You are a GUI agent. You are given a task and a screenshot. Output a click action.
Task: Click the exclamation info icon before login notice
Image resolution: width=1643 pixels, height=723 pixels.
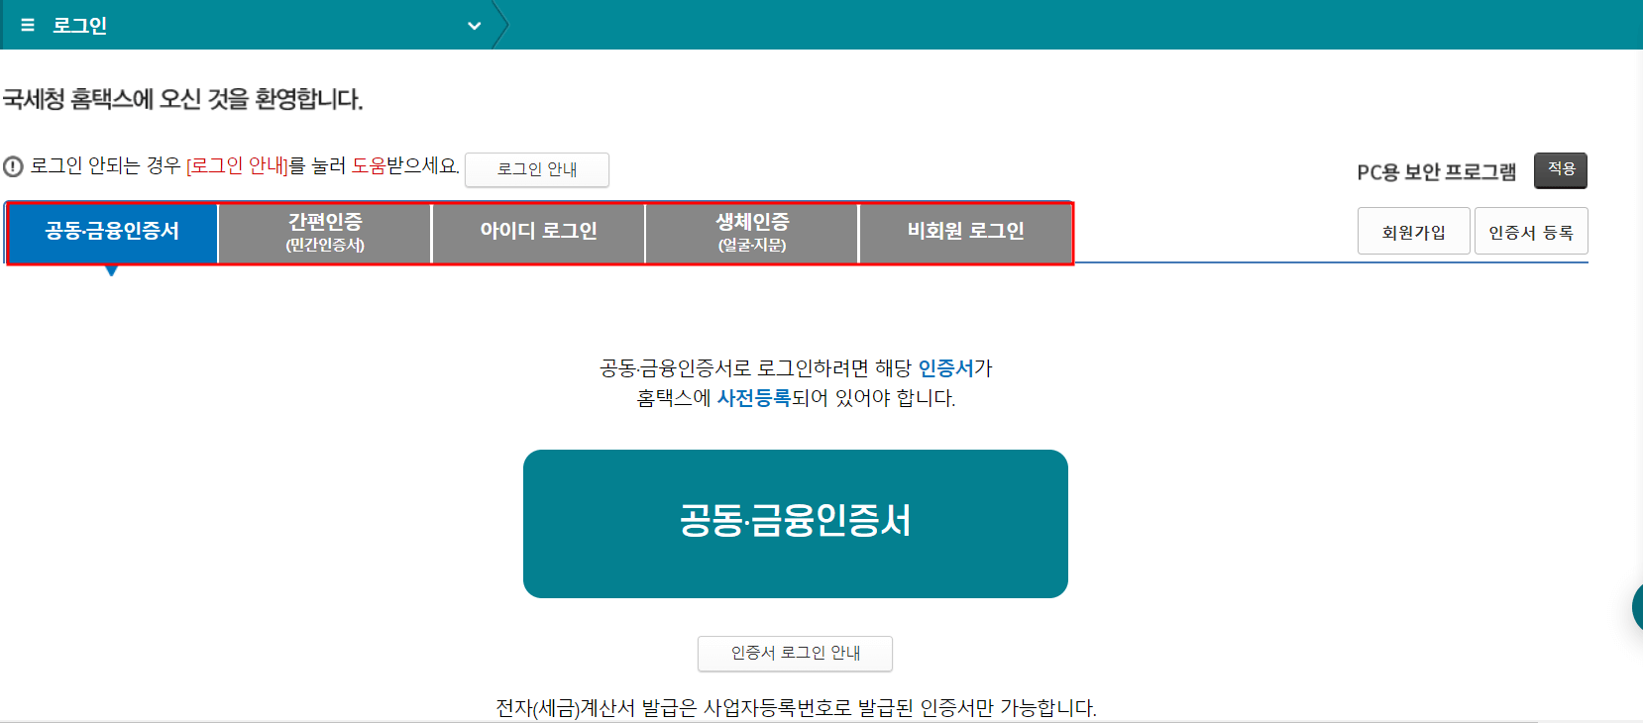13,166
